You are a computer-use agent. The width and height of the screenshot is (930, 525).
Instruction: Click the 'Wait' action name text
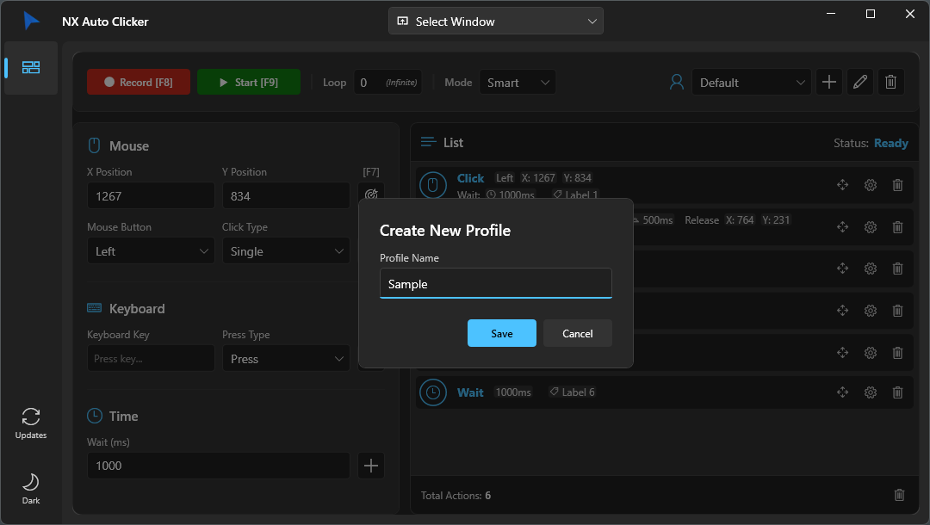[470, 392]
